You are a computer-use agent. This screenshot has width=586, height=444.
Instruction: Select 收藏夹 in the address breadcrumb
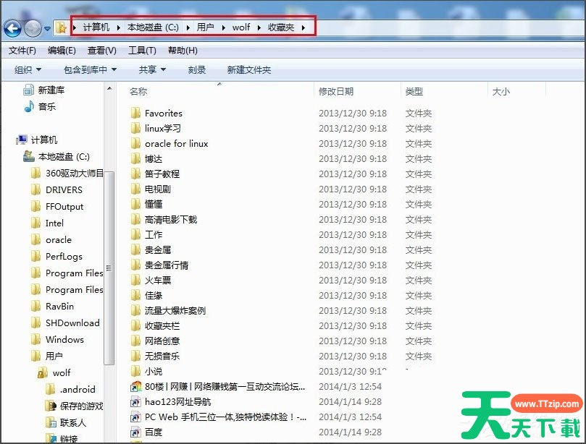click(x=281, y=27)
